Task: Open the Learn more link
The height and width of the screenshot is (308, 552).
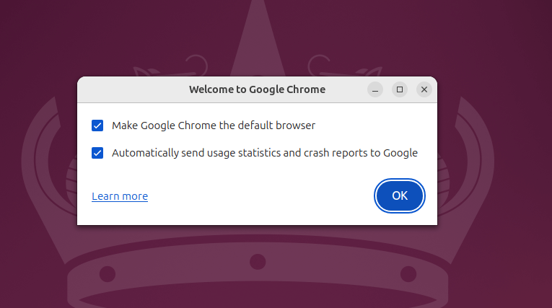Action: pyautogui.click(x=120, y=196)
